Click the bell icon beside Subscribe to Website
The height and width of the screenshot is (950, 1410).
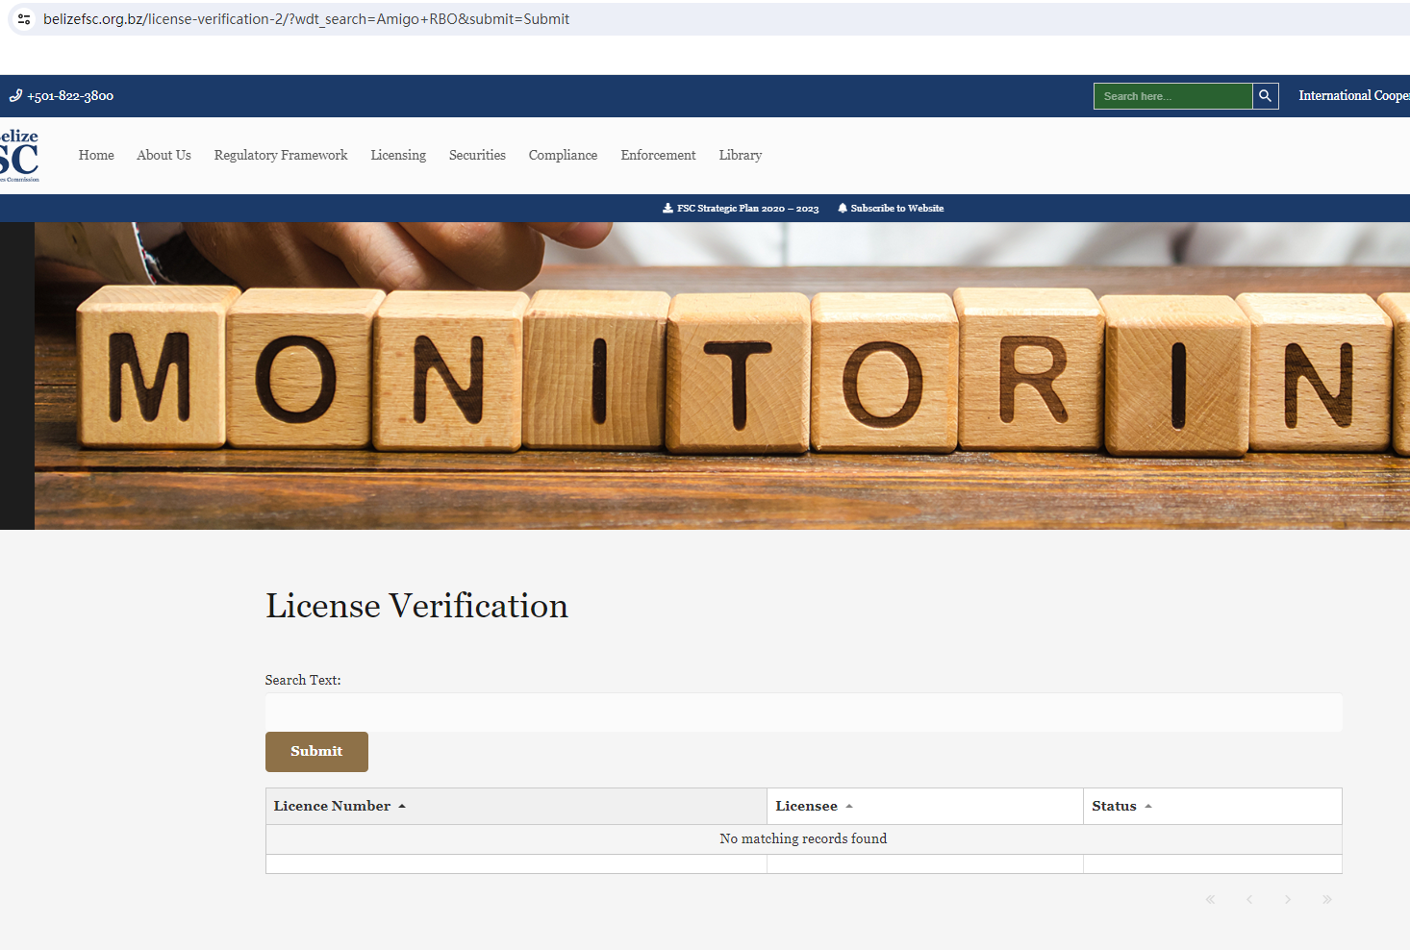point(843,209)
